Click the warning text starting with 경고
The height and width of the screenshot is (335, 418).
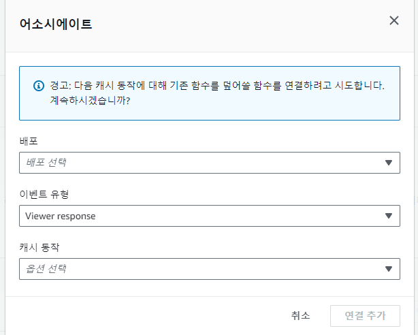[x=217, y=86]
